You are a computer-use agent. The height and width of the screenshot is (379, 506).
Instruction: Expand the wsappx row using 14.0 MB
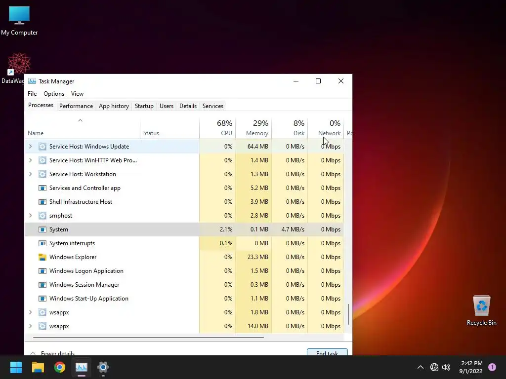30,326
